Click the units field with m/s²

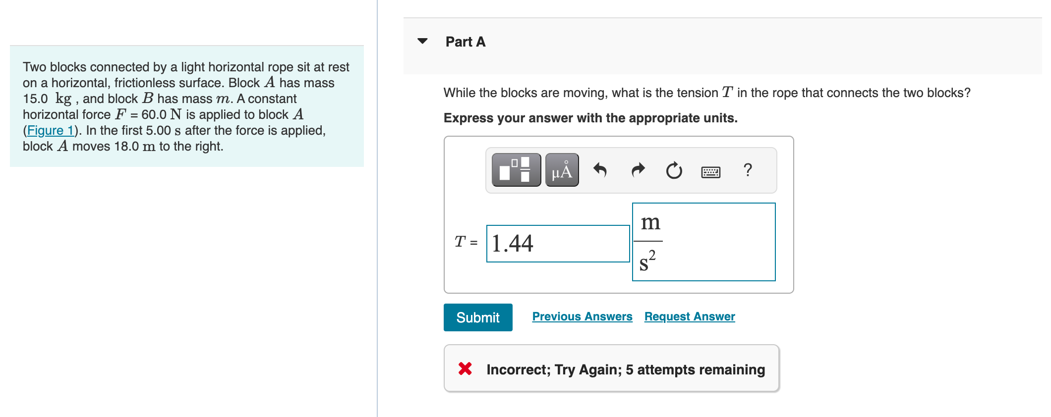pyautogui.click(x=704, y=242)
